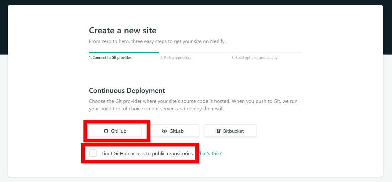Click the 'Limit GitHub access to public repositories' label
The height and width of the screenshot is (182, 392).
click(x=148, y=154)
